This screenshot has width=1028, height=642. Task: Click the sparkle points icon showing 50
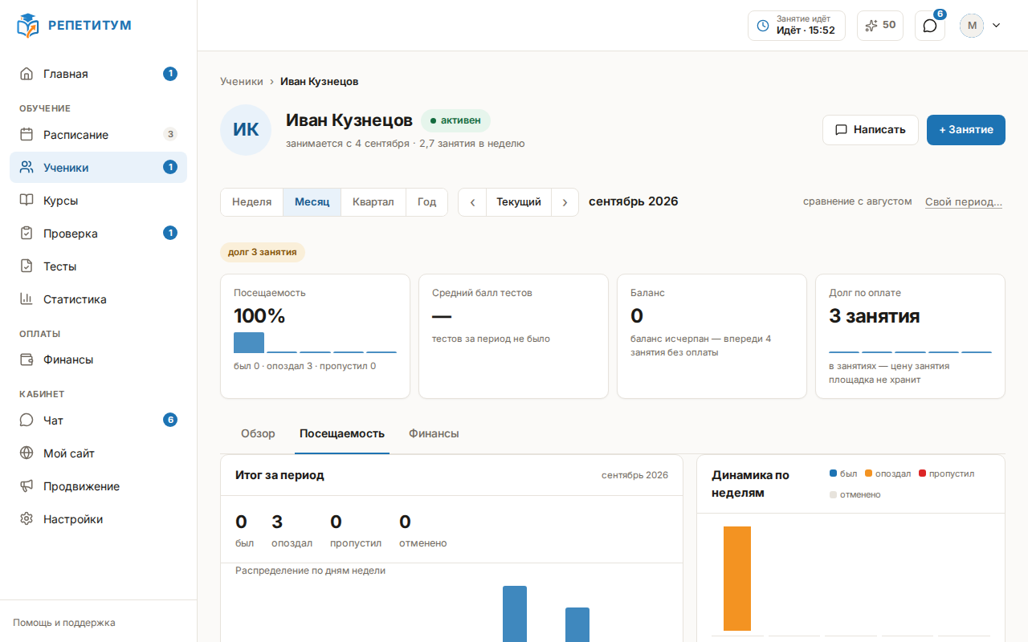coord(871,26)
